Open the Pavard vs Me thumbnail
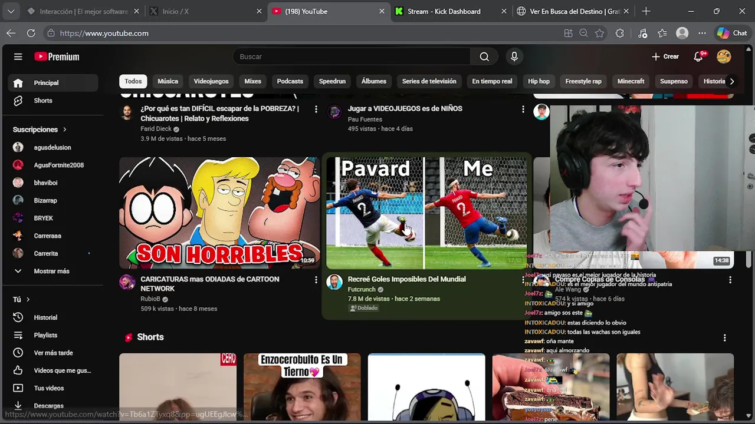Viewport: 755px width, 424px height. click(426, 213)
